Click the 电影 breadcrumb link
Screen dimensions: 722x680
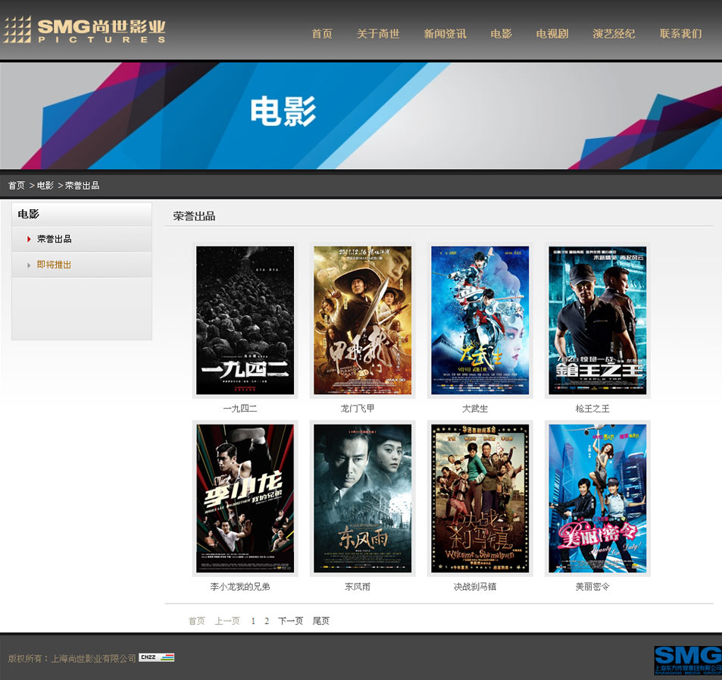coord(45,185)
